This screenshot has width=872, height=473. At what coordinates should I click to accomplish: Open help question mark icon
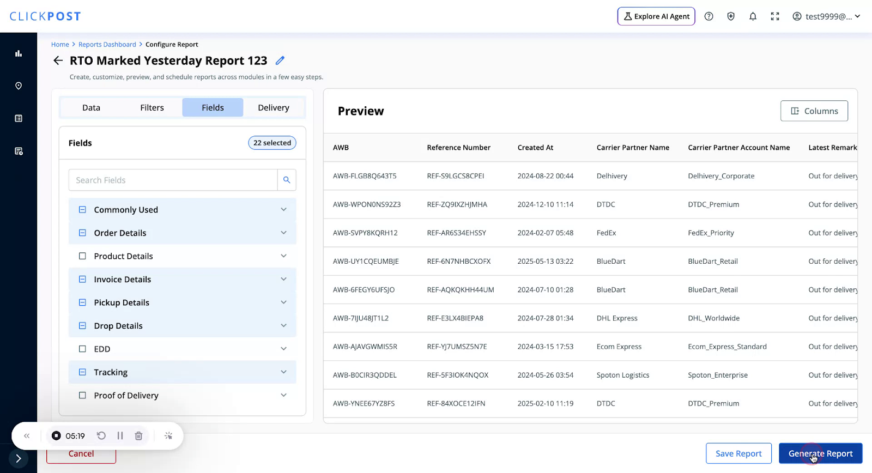pyautogui.click(x=709, y=16)
